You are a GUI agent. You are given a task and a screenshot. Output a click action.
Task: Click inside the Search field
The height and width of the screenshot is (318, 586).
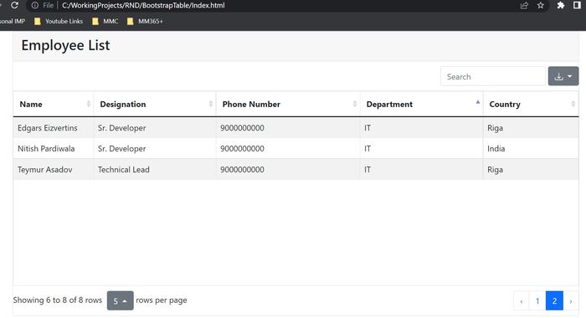pyautogui.click(x=492, y=77)
